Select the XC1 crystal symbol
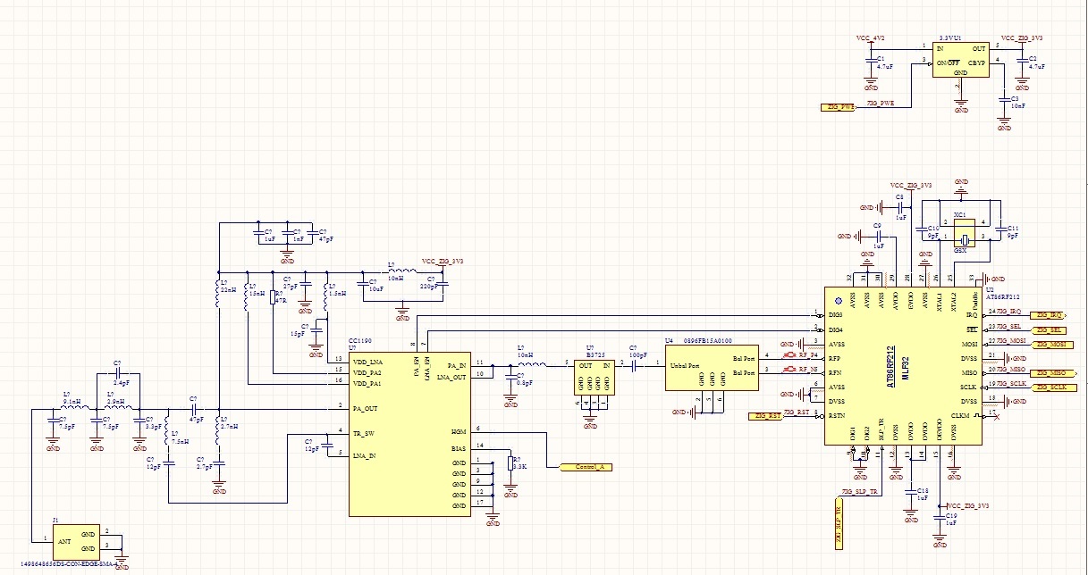 tap(964, 235)
